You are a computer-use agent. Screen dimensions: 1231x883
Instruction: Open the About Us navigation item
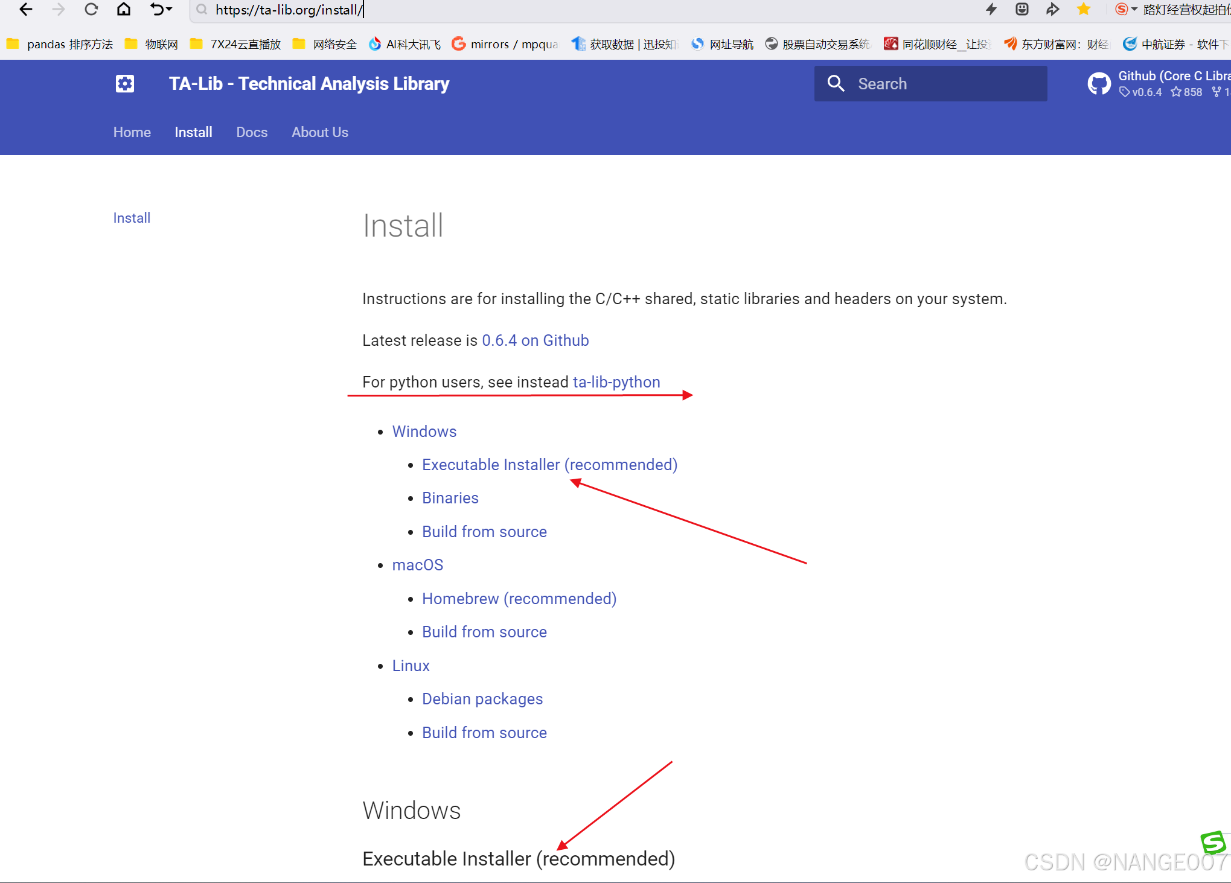[x=319, y=132]
